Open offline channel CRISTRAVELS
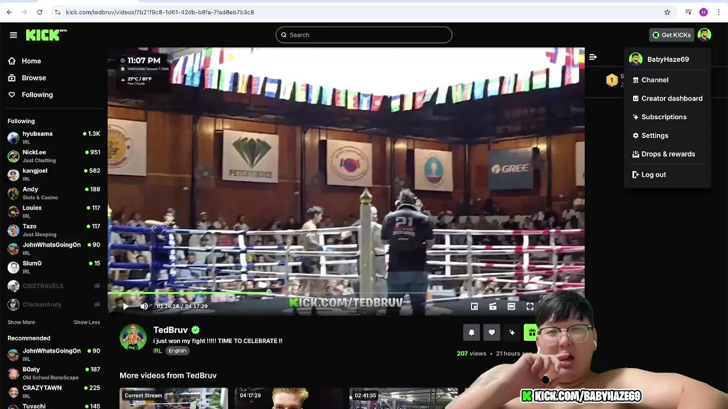 [x=53, y=286]
